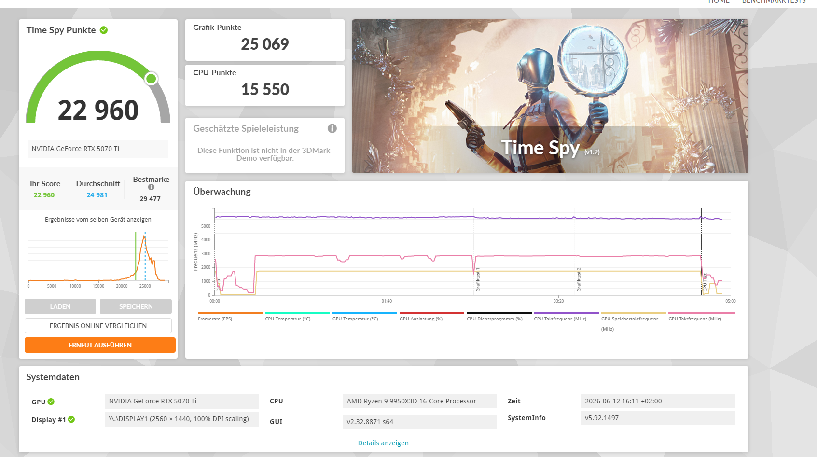Toggle the CPU-Temperatur (°C) legend entry
This screenshot has height=457, width=817.
[x=297, y=316]
